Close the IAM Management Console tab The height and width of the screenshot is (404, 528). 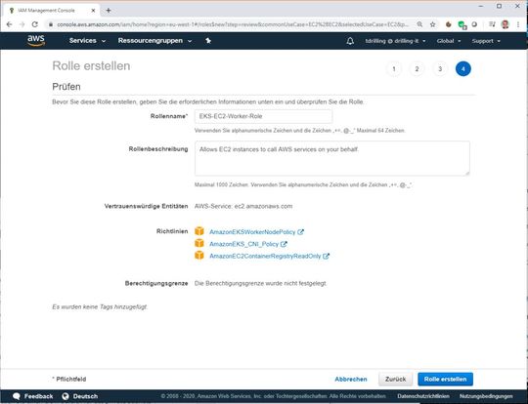93,11
